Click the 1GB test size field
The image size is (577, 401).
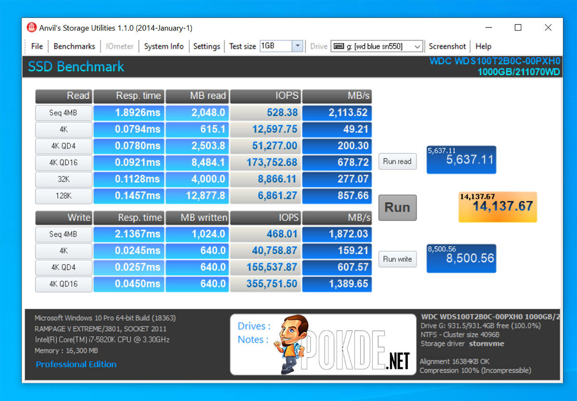(x=276, y=46)
